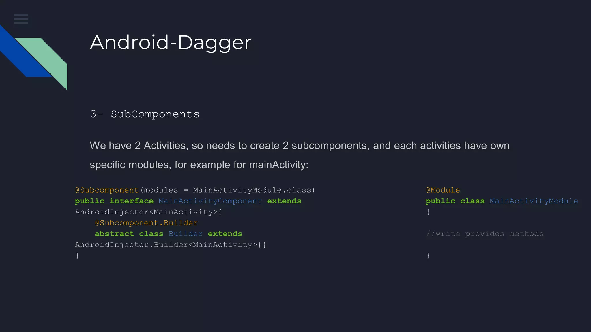This screenshot has height=332, width=591.
Task: Click text 'specific modules, for example for mainActivity:'
Action: coord(199,165)
